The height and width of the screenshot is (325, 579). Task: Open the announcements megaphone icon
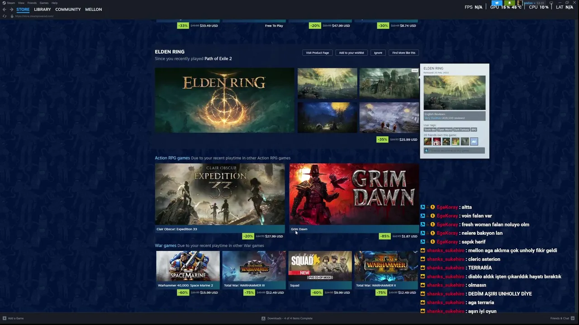(x=497, y=3)
